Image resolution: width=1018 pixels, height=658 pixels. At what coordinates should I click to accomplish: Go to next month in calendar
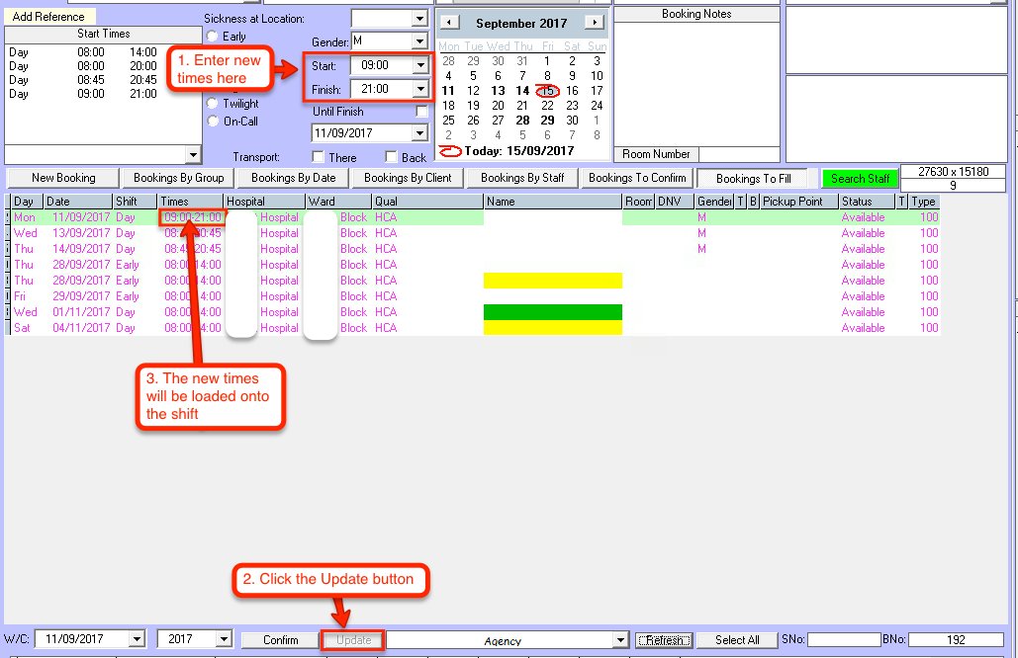(594, 23)
